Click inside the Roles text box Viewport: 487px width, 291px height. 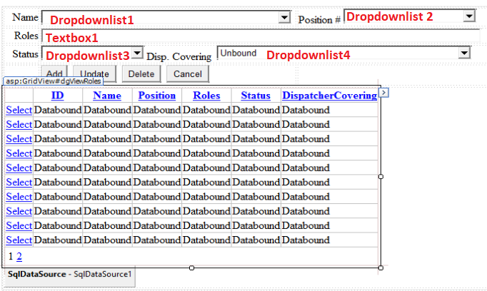point(261,36)
